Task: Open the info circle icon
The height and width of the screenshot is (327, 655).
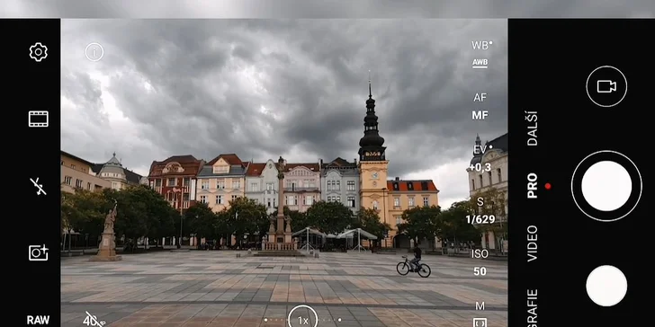Action: pos(94,52)
